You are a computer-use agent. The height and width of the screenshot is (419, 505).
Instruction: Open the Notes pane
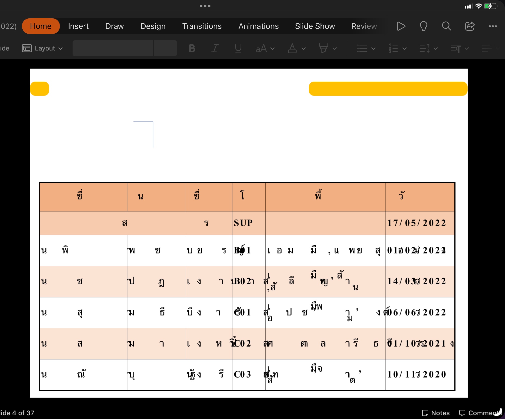[436, 413]
